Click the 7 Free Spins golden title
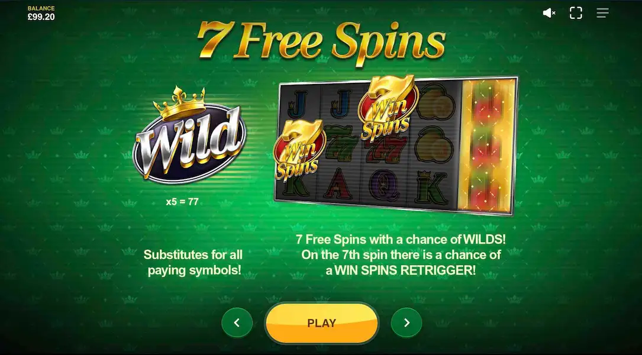The width and height of the screenshot is (642, 355). [x=321, y=42]
